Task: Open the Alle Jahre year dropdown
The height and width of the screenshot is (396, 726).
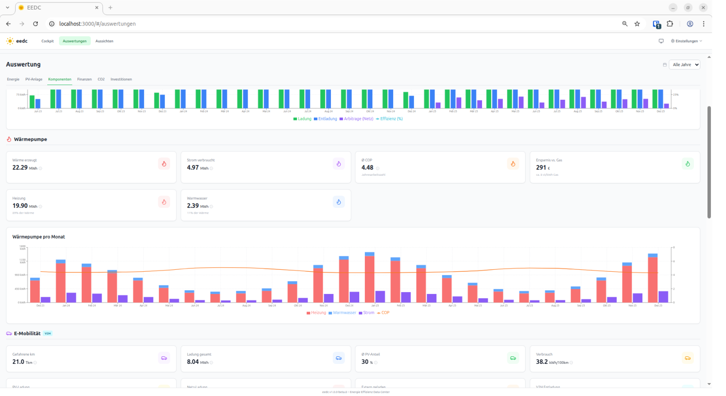Action: [x=684, y=65]
